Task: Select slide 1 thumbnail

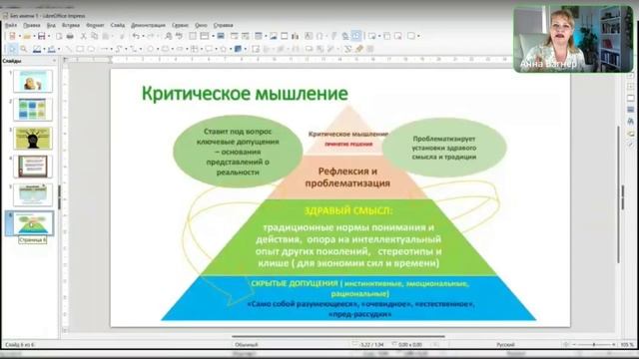Action: tap(33, 81)
